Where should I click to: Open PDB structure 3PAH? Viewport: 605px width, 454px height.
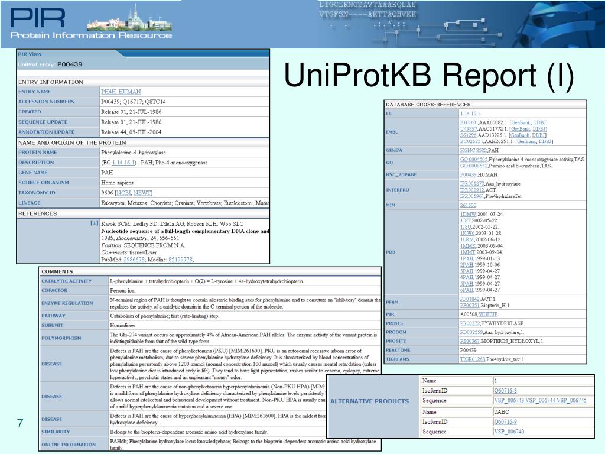[467, 271]
